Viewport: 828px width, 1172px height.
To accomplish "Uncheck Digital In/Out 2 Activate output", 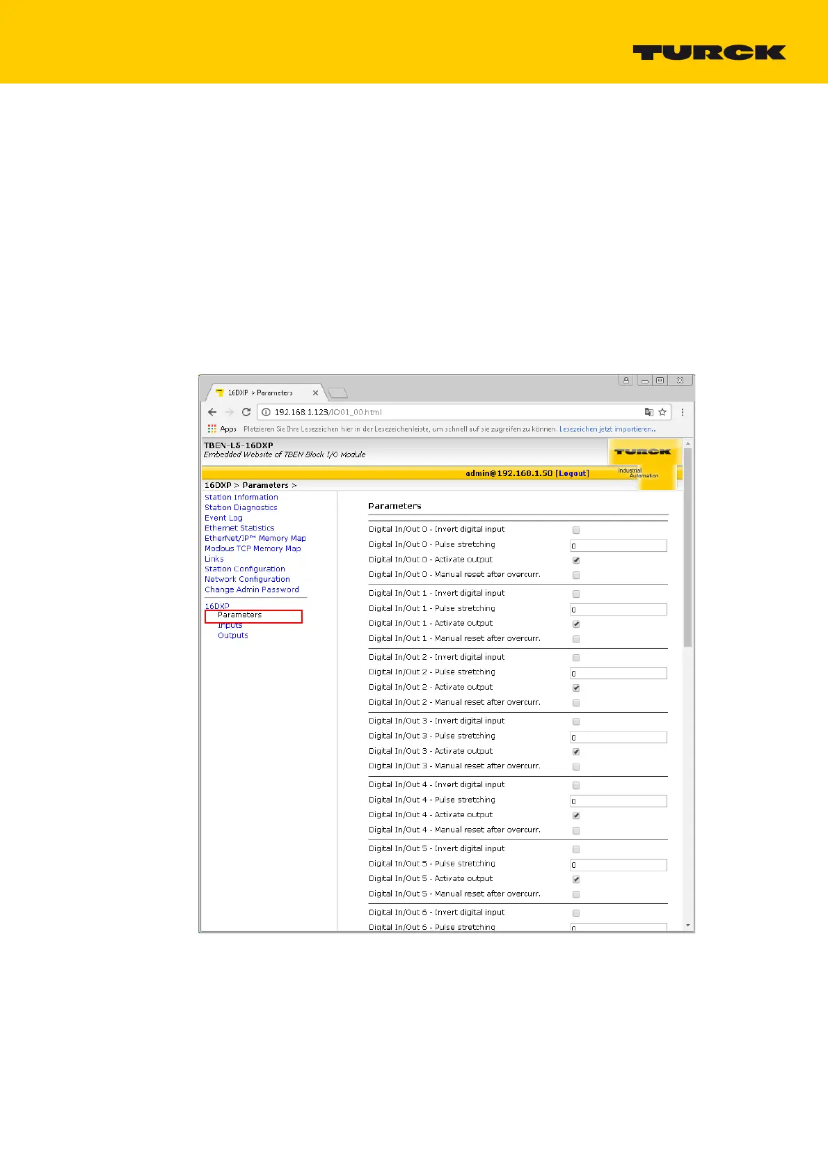I will [x=576, y=688].
